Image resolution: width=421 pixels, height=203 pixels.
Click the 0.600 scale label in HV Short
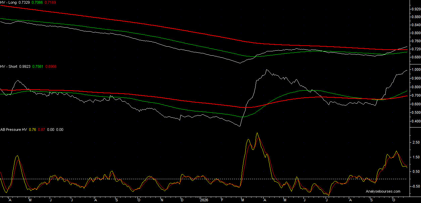(416, 104)
